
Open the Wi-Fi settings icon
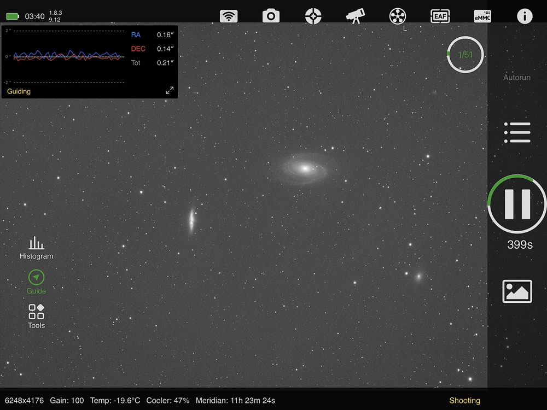[229, 16]
